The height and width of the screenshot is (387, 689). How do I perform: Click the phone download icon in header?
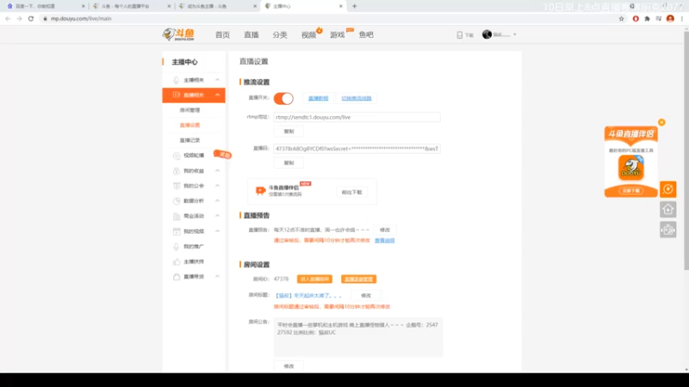(x=460, y=34)
